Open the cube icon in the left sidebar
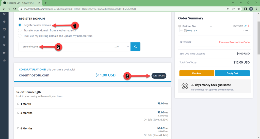 click(x=4, y=14)
